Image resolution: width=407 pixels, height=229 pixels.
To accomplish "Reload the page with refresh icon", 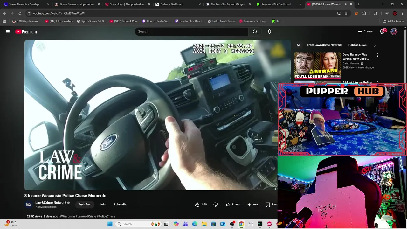I will coord(20,13).
